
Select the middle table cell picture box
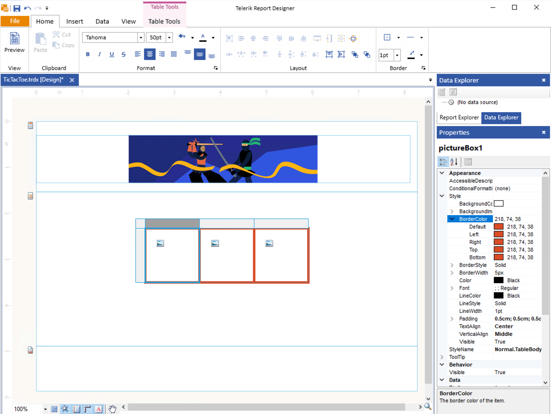(x=227, y=255)
